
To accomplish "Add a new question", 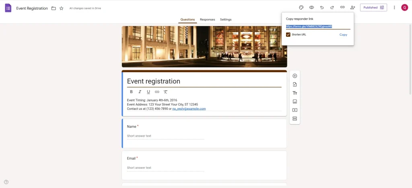I will tap(295, 76).
